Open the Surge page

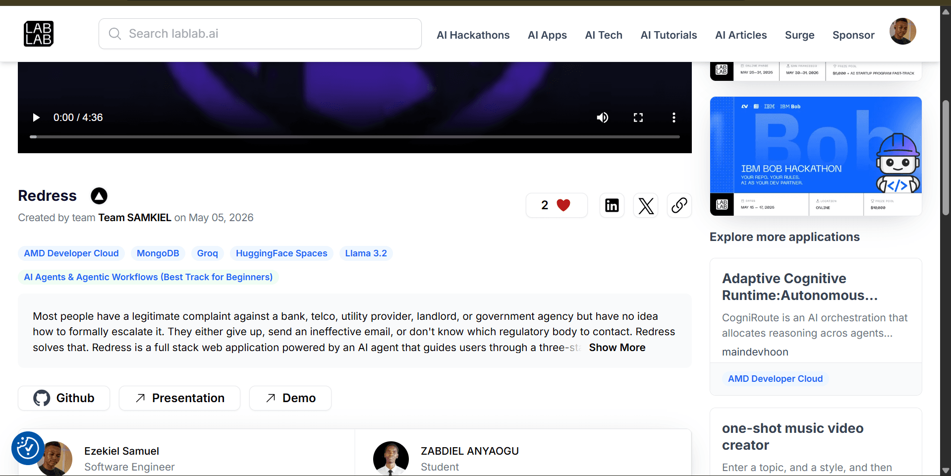[800, 35]
